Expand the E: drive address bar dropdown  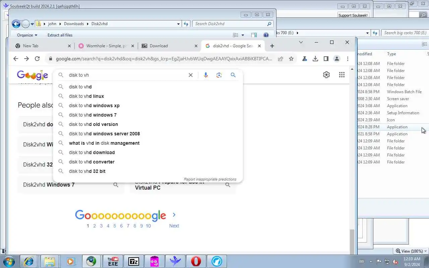coord(367,33)
